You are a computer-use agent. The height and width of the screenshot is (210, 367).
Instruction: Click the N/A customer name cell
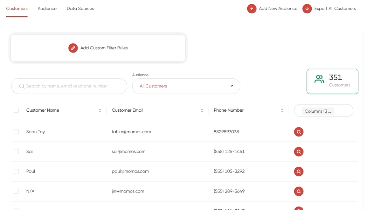[x=30, y=191]
